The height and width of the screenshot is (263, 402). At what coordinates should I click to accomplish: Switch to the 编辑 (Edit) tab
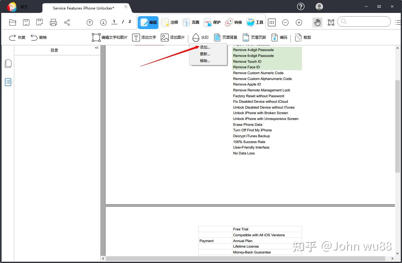[148, 22]
